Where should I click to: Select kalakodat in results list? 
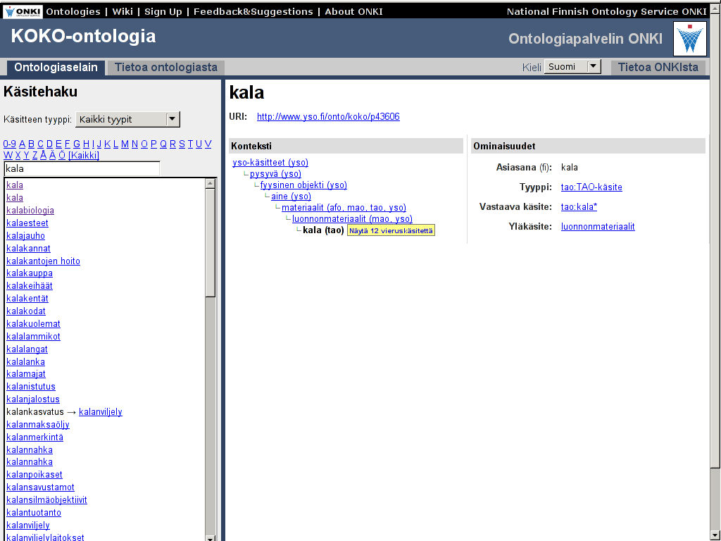(x=26, y=311)
